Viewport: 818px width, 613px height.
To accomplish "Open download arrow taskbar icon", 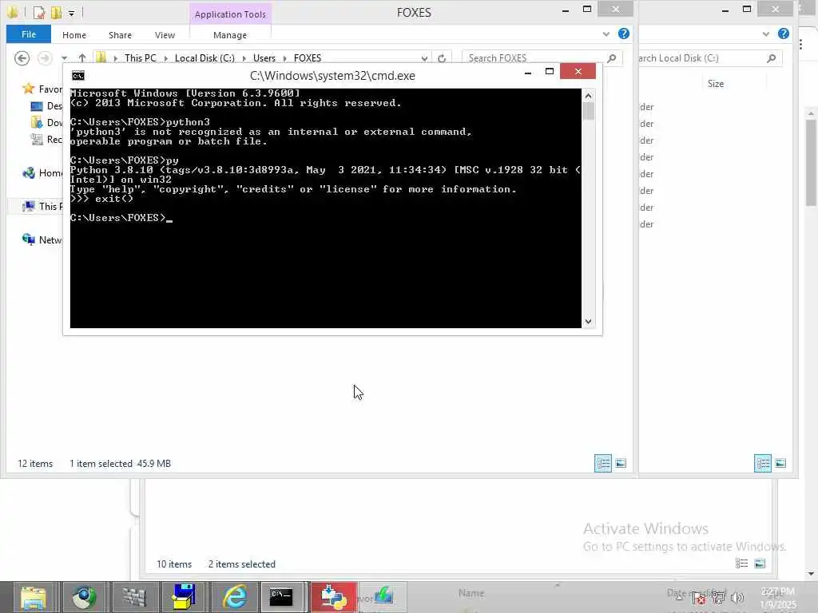I will (383, 595).
